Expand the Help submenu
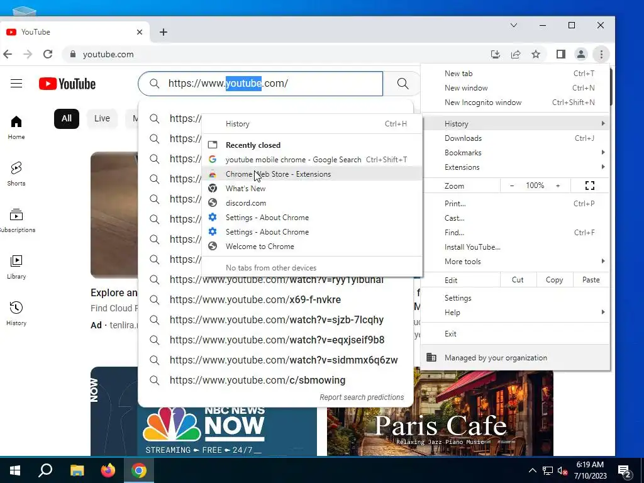The image size is (644, 483). tap(516, 312)
